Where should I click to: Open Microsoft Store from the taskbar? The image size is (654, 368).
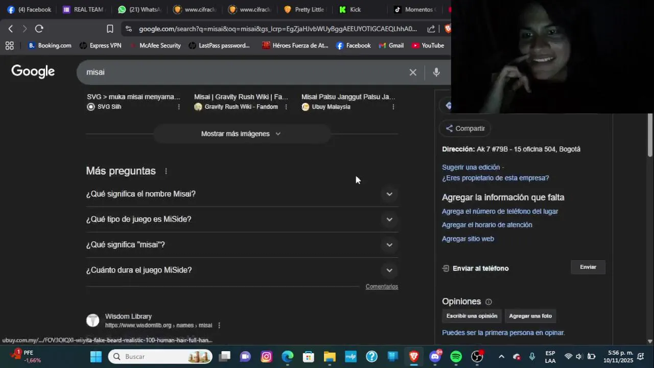click(309, 356)
